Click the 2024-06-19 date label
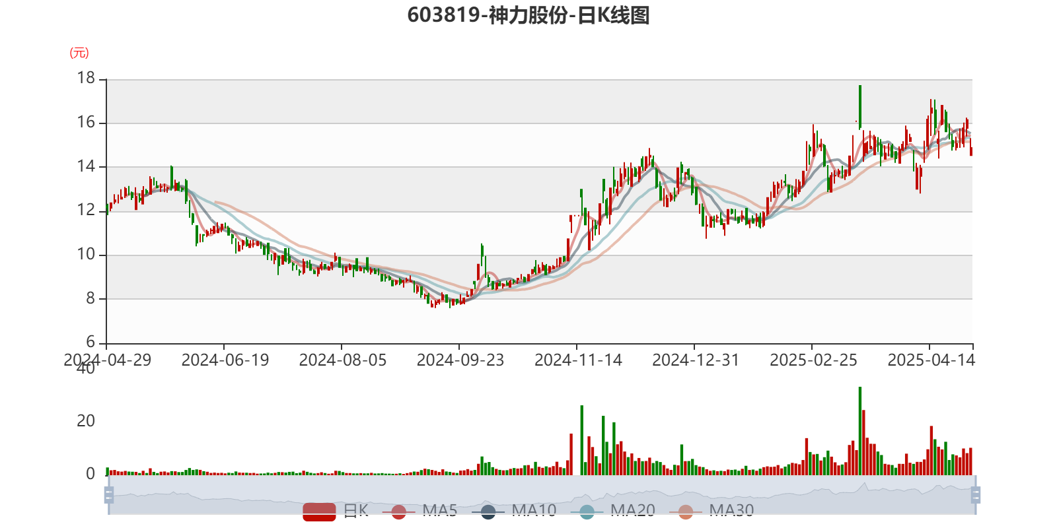The height and width of the screenshot is (528, 1057). coord(225,360)
